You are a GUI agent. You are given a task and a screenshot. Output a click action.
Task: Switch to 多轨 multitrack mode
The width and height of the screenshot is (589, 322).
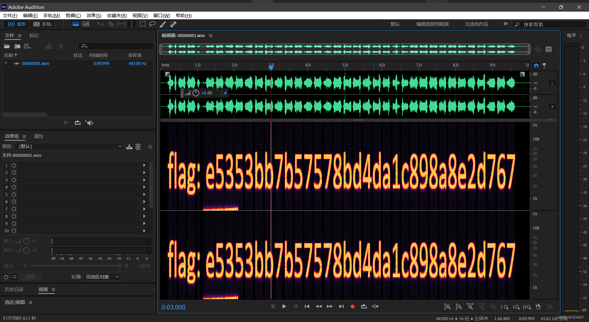pos(42,24)
